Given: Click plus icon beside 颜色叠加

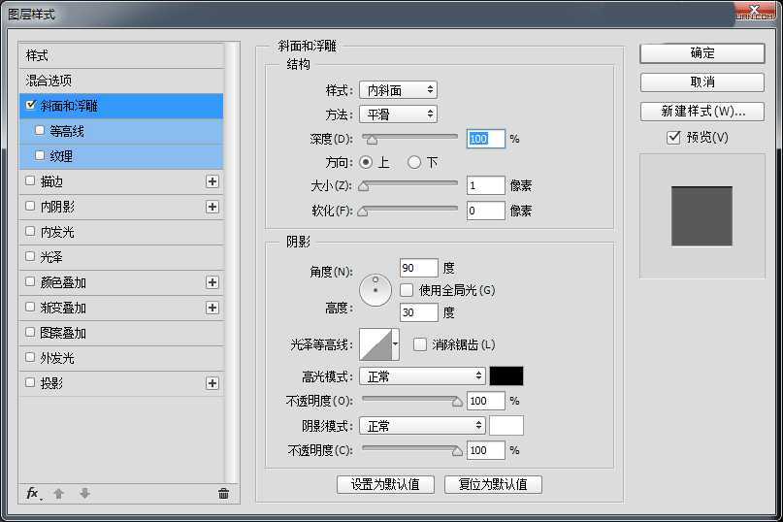Looking at the screenshot, I should coord(212,282).
